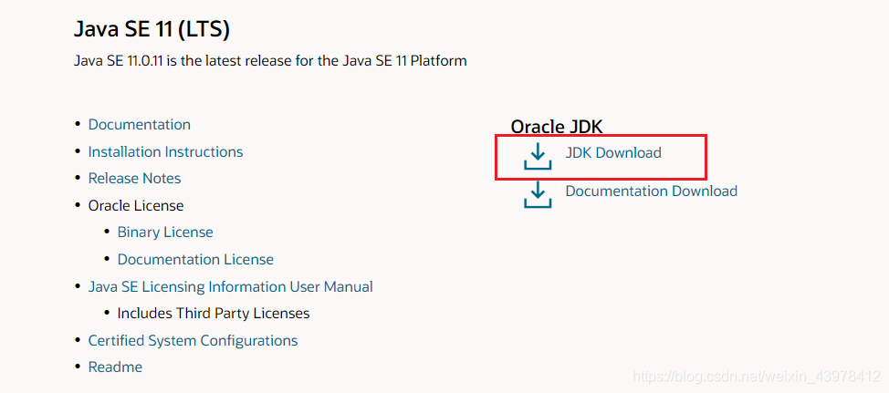Open the Documentation Download link

click(651, 191)
